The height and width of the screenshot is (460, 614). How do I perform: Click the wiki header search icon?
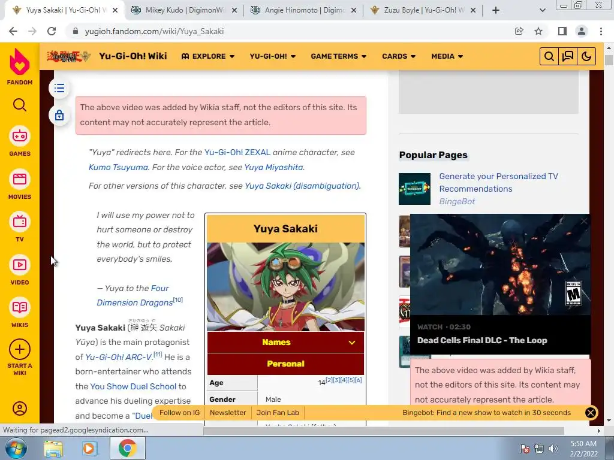[x=549, y=56]
